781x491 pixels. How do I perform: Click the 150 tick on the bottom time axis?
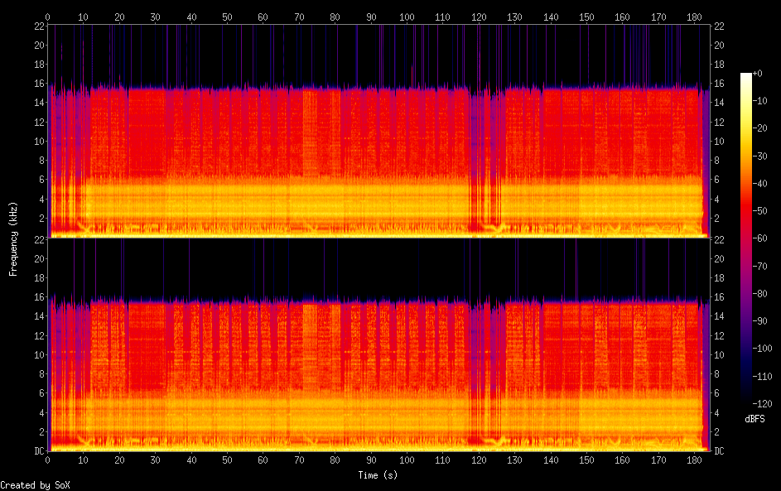coord(586,460)
